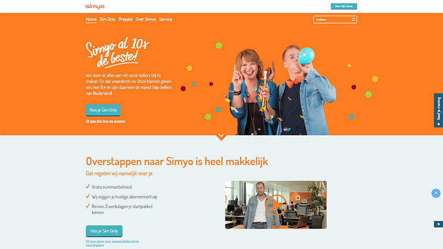Viewport: 443px width, 249px height.
Task: Play the office video
Action: coord(276,204)
